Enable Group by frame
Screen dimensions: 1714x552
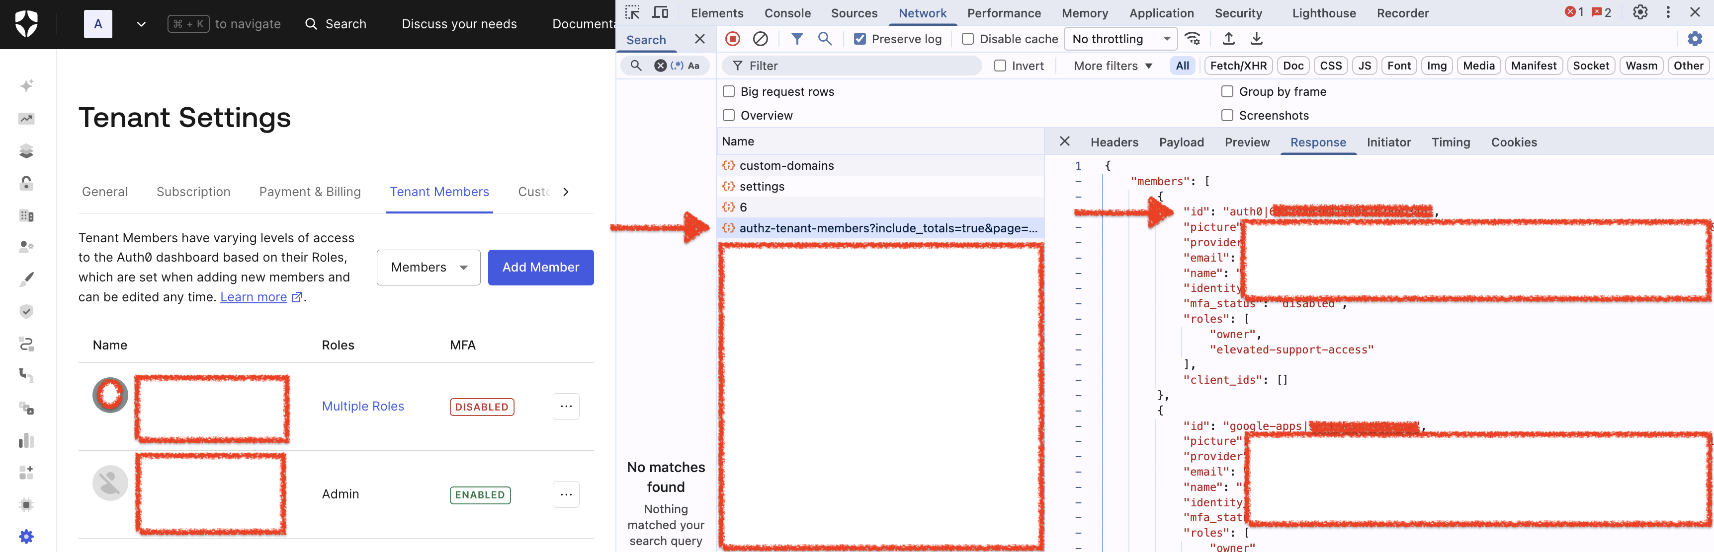point(1227,92)
